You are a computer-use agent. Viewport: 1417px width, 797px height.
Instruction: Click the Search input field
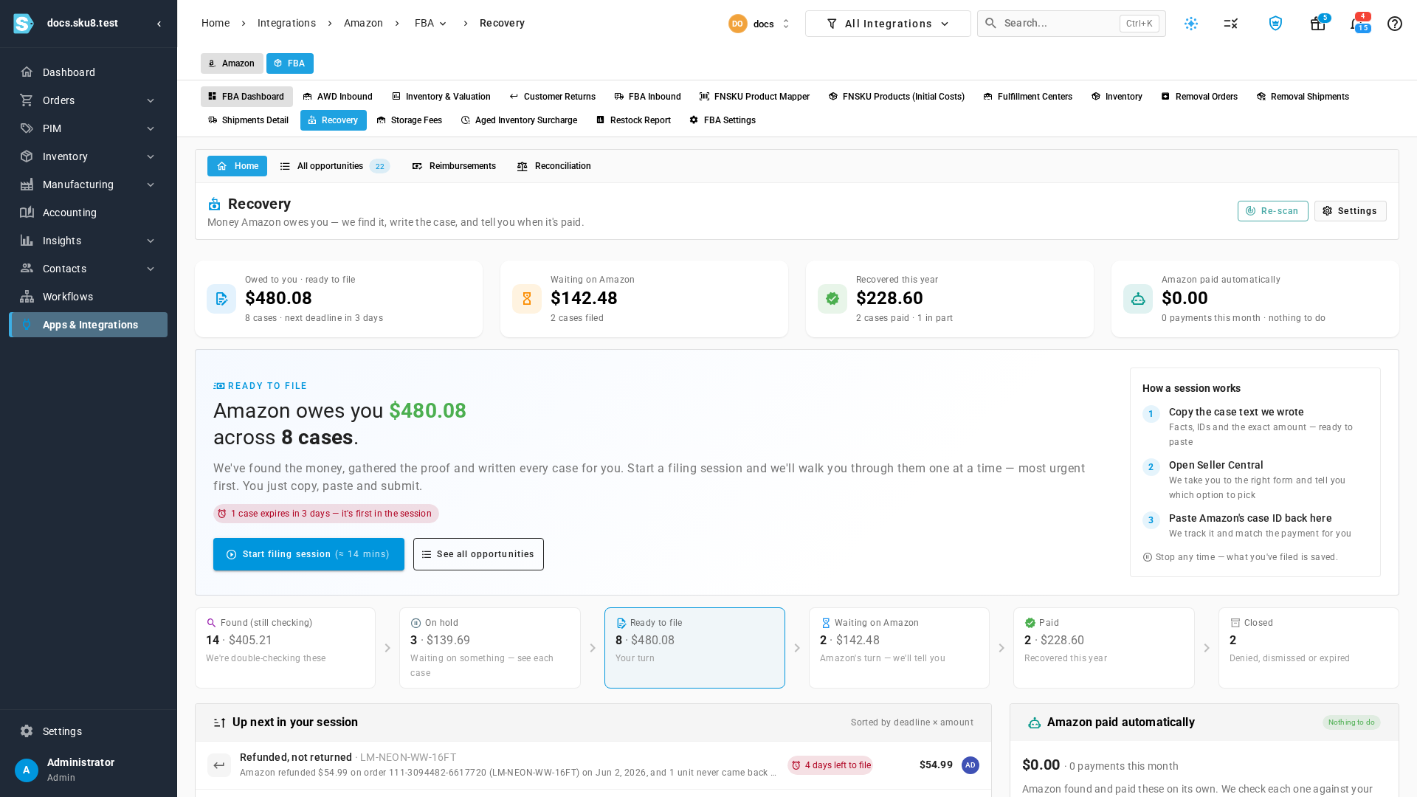[x=1072, y=24]
